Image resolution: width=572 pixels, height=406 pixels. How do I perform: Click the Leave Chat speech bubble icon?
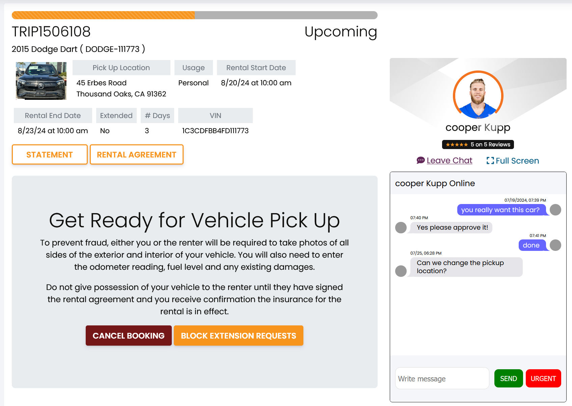click(x=420, y=161)
